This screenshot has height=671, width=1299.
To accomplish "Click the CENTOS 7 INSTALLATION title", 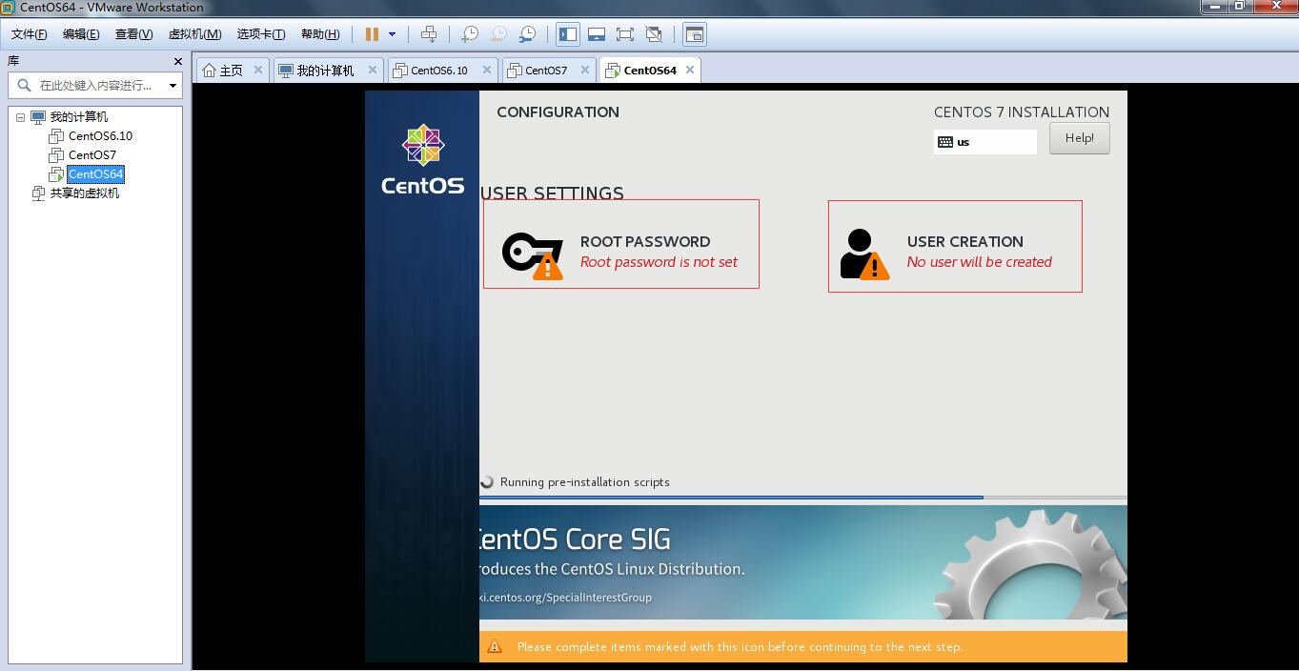I will pos(1022,112).
